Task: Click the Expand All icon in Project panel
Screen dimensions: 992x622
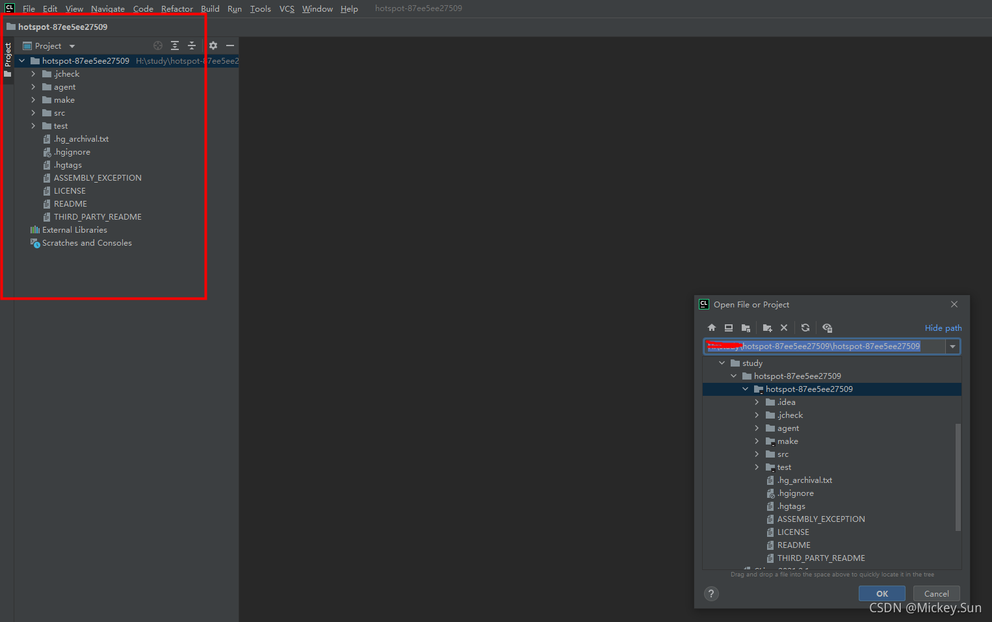Action: pos(175,45)
